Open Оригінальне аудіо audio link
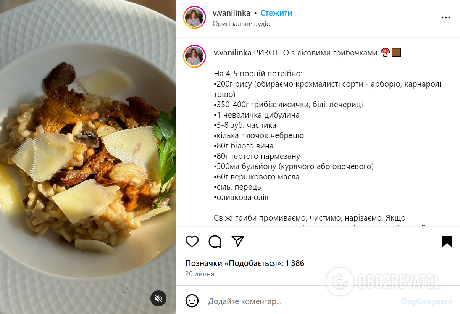The height and width of the screenshot is (314, 460). [241, 24]
